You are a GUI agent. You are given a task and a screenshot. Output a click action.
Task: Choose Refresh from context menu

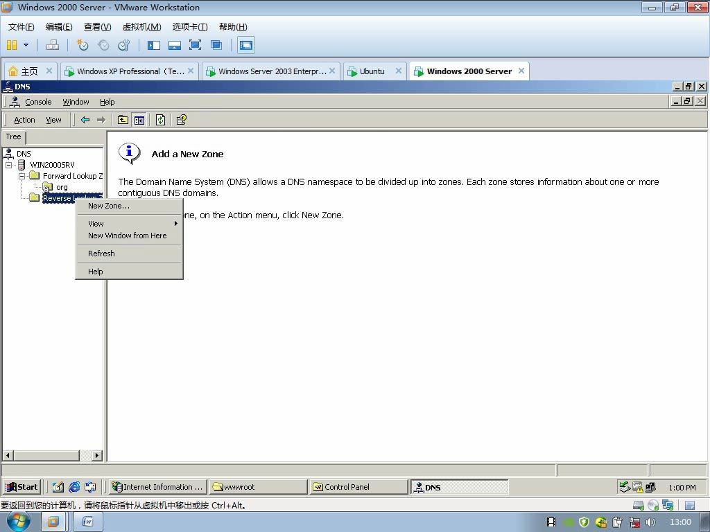click(129, 254)
